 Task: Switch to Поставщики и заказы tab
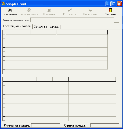tap(17, 26)
